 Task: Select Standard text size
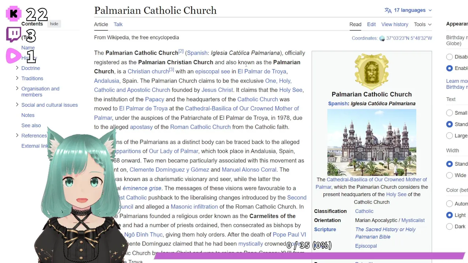coord(449,124)
